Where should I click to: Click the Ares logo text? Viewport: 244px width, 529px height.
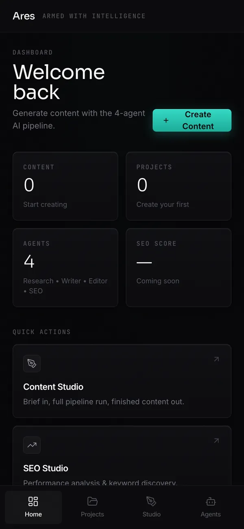pyautogui.click(x=24, y=16)
